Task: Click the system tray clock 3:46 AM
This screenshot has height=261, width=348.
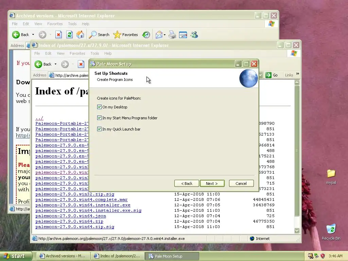Action: coord(335,256)
